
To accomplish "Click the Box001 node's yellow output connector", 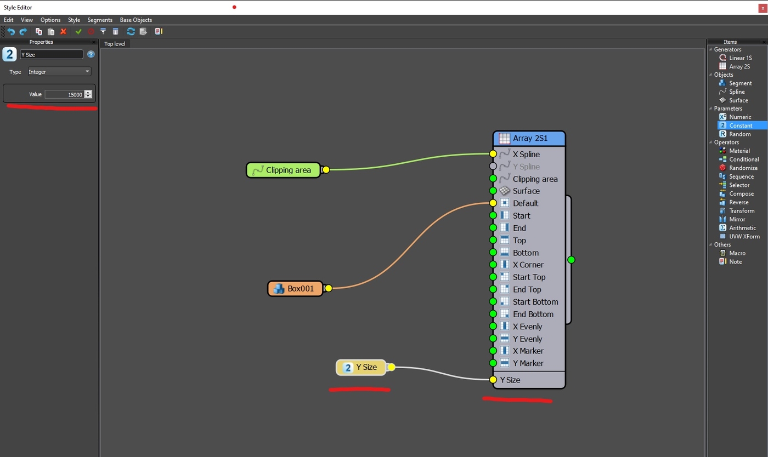I will click(x=328, y=288).
